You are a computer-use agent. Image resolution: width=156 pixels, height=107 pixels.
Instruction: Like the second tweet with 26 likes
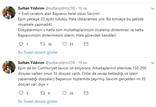pyautogui.click(x=64, y=93)
